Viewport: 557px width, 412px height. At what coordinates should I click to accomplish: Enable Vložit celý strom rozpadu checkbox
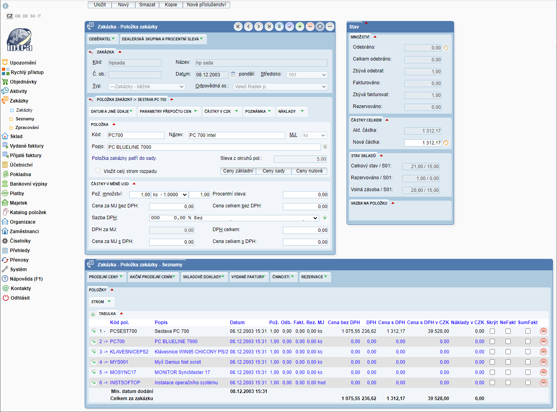pos(98,171)
